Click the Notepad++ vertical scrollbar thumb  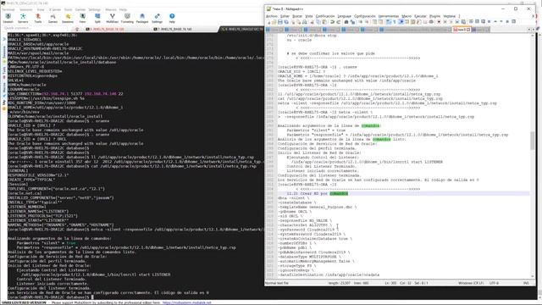tap(533, 141)
